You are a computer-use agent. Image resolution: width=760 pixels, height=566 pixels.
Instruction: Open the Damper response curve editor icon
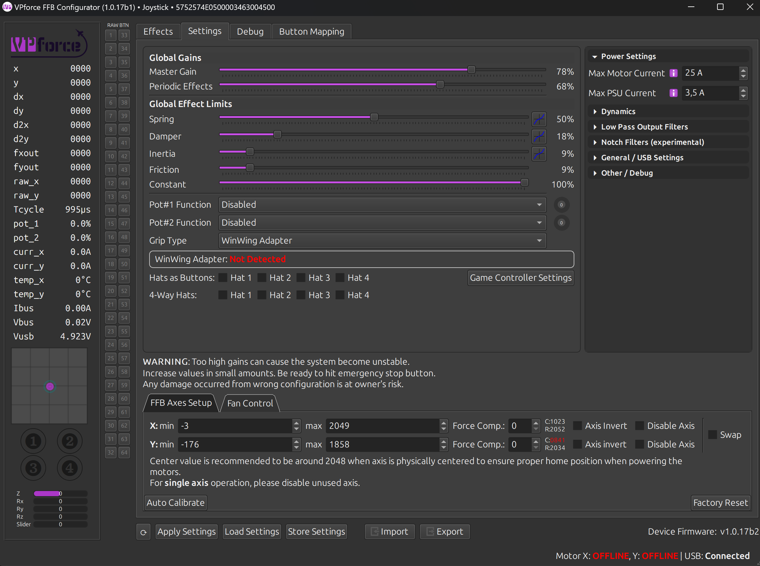(x=538, y=136)
